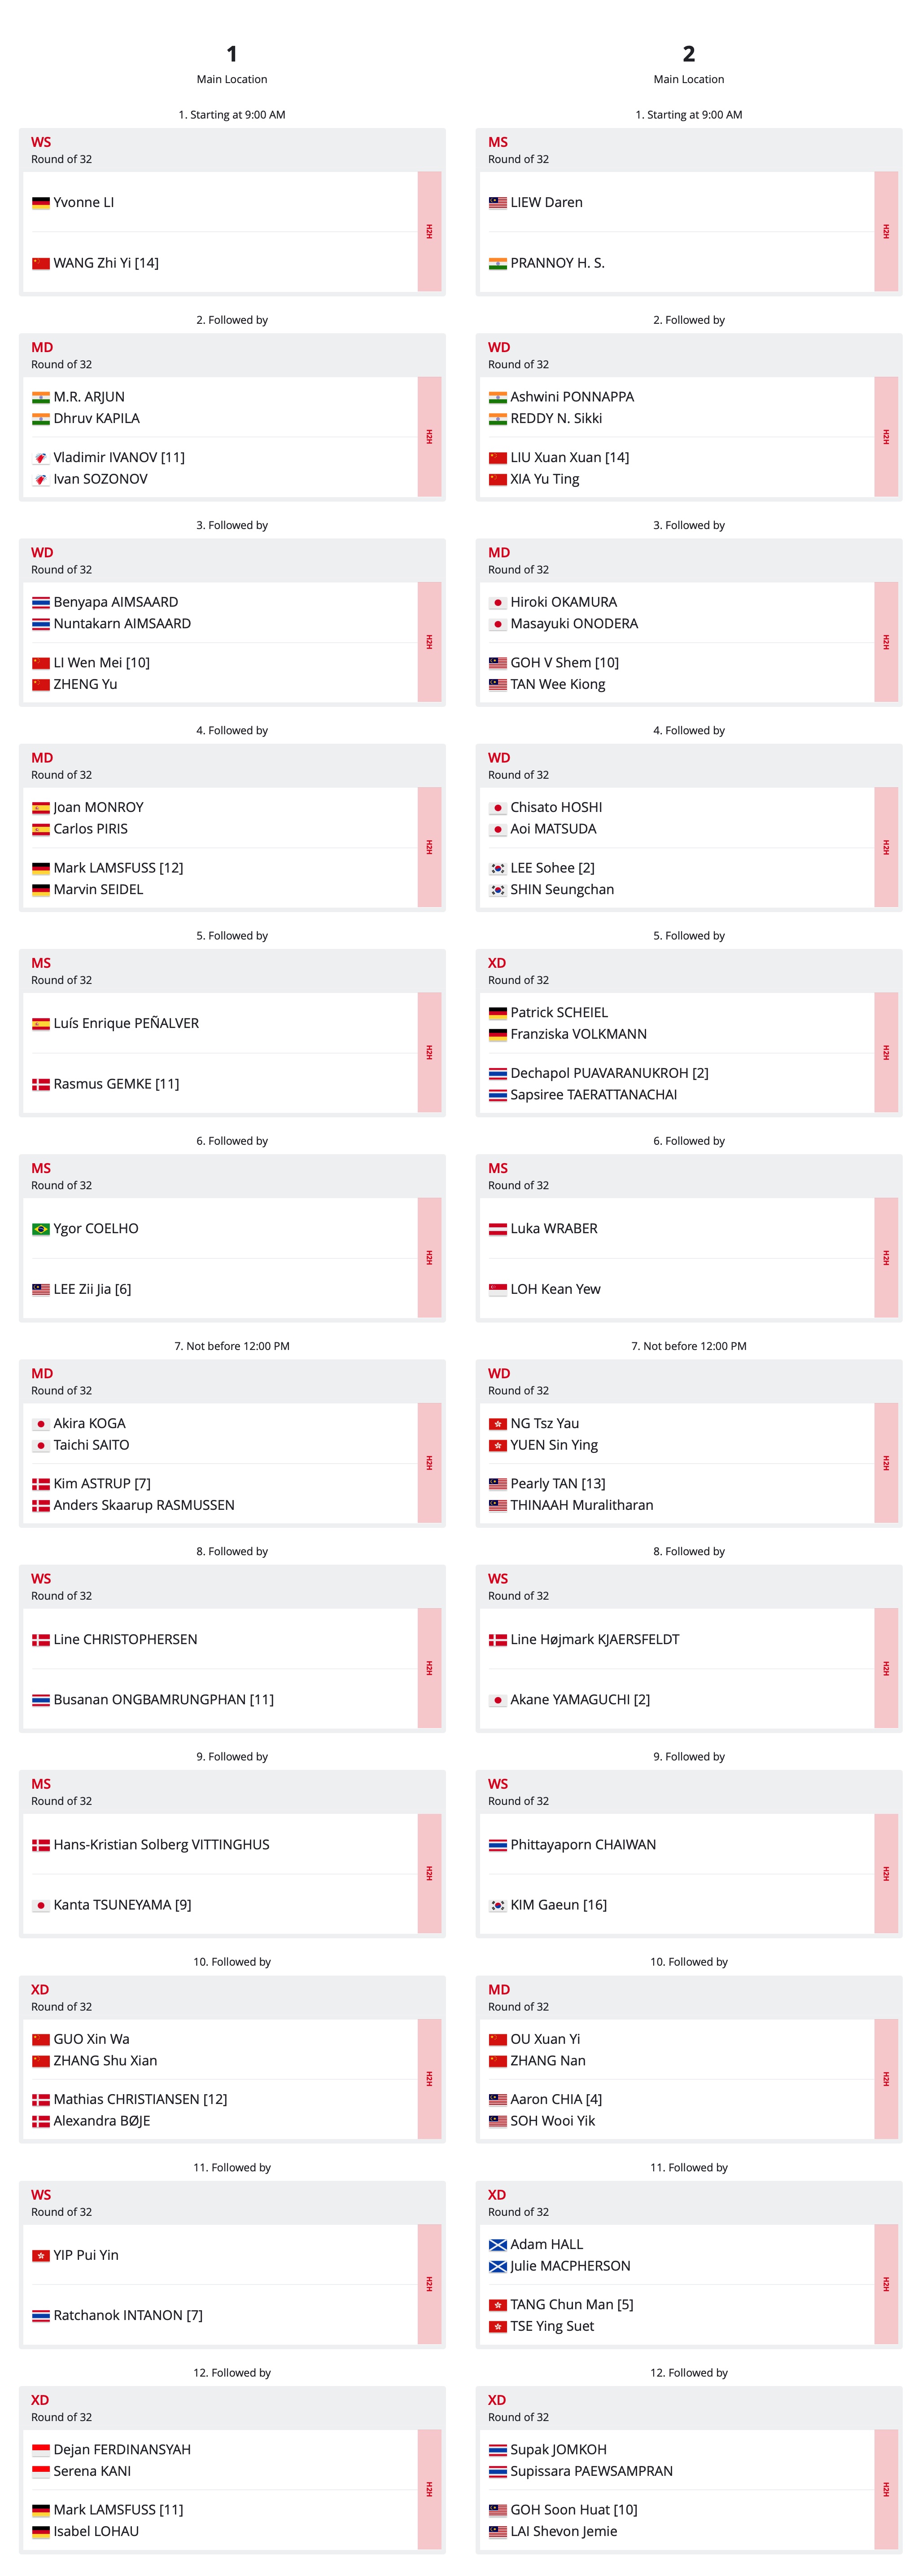Open H2H for Luka WRABER vs LOH Kean Yew

point(886,1258)
